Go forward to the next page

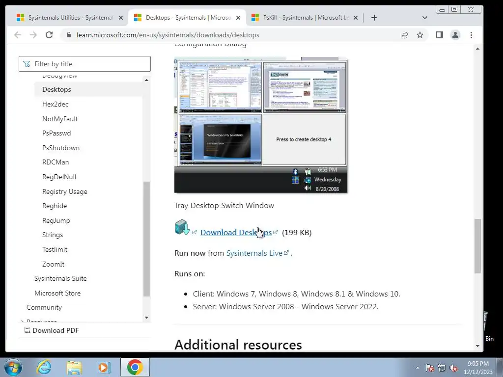pyautogui.click(x=33, y=35)
